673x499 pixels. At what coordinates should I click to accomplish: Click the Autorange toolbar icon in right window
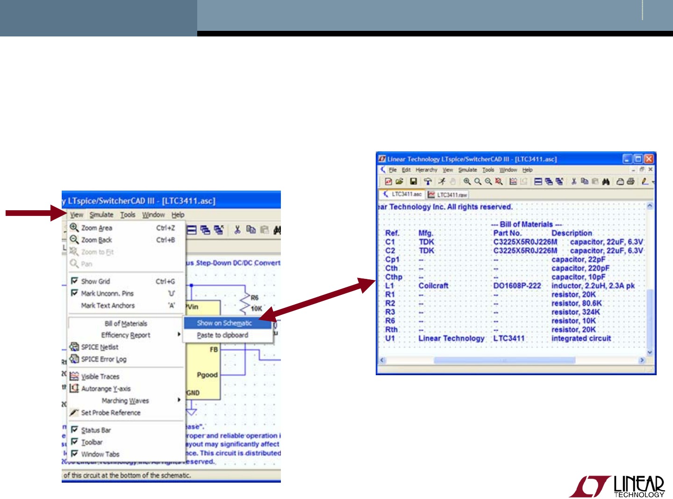(x=524, y=181)
